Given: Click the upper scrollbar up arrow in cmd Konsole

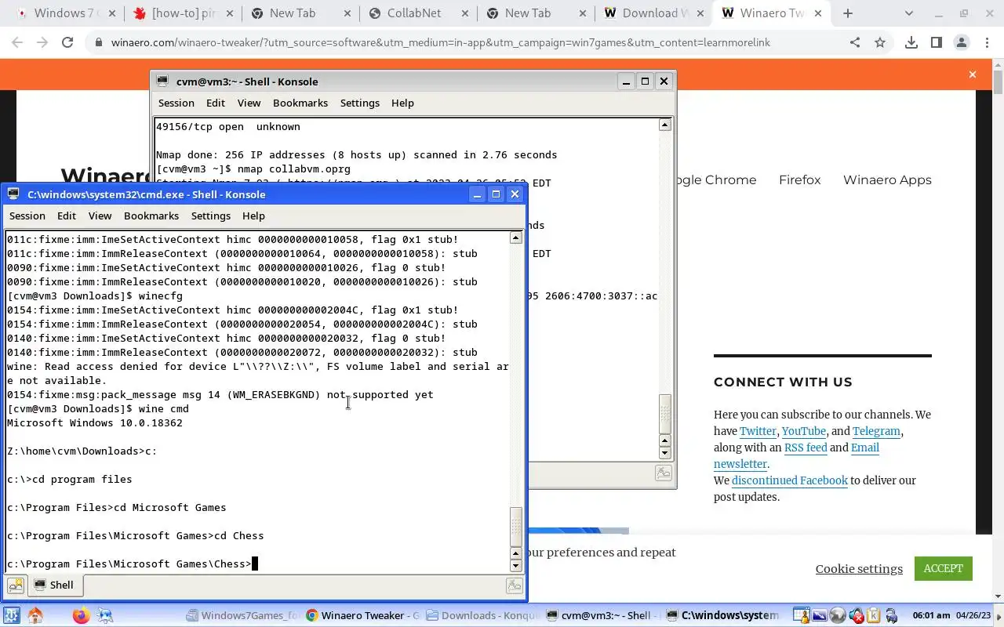Looking at the screenshot, I should (x=515, y=237).
